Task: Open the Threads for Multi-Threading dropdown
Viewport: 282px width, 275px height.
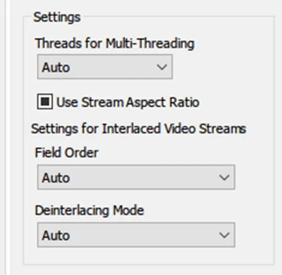Action: (105, 67)
